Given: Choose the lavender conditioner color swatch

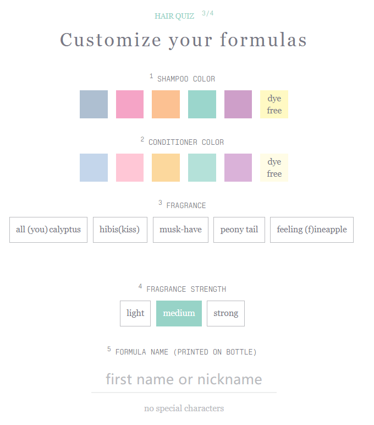Looking at the screenshot, I should pos(238,167).
